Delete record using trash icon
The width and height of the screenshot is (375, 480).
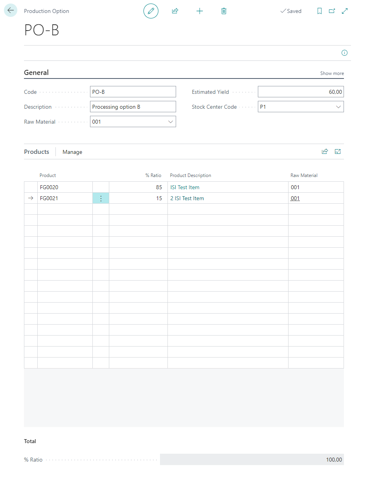224,11
